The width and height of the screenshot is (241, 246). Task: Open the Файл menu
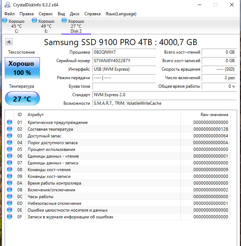9,14
